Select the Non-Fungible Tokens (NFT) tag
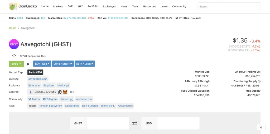 point(99,106)
